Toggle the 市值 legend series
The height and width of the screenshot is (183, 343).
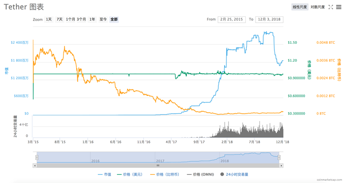click(x=104, y=174)
